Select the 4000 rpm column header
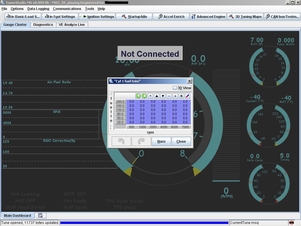 point(164,127)
